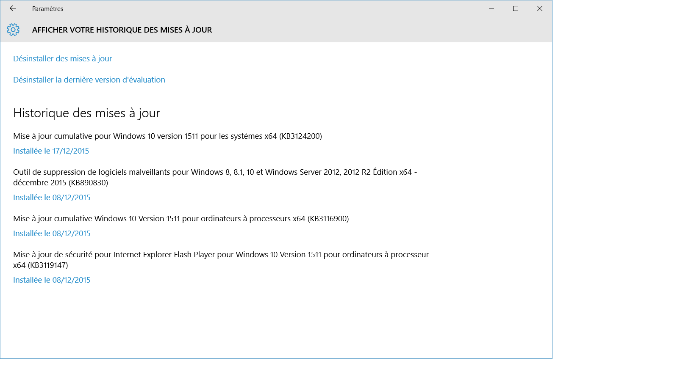Click Installée le 17/12/2015 link

51,151
